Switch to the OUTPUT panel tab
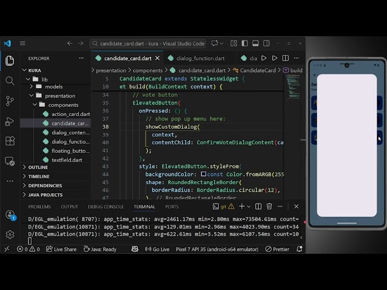387x290 pixels. (70, 207)
